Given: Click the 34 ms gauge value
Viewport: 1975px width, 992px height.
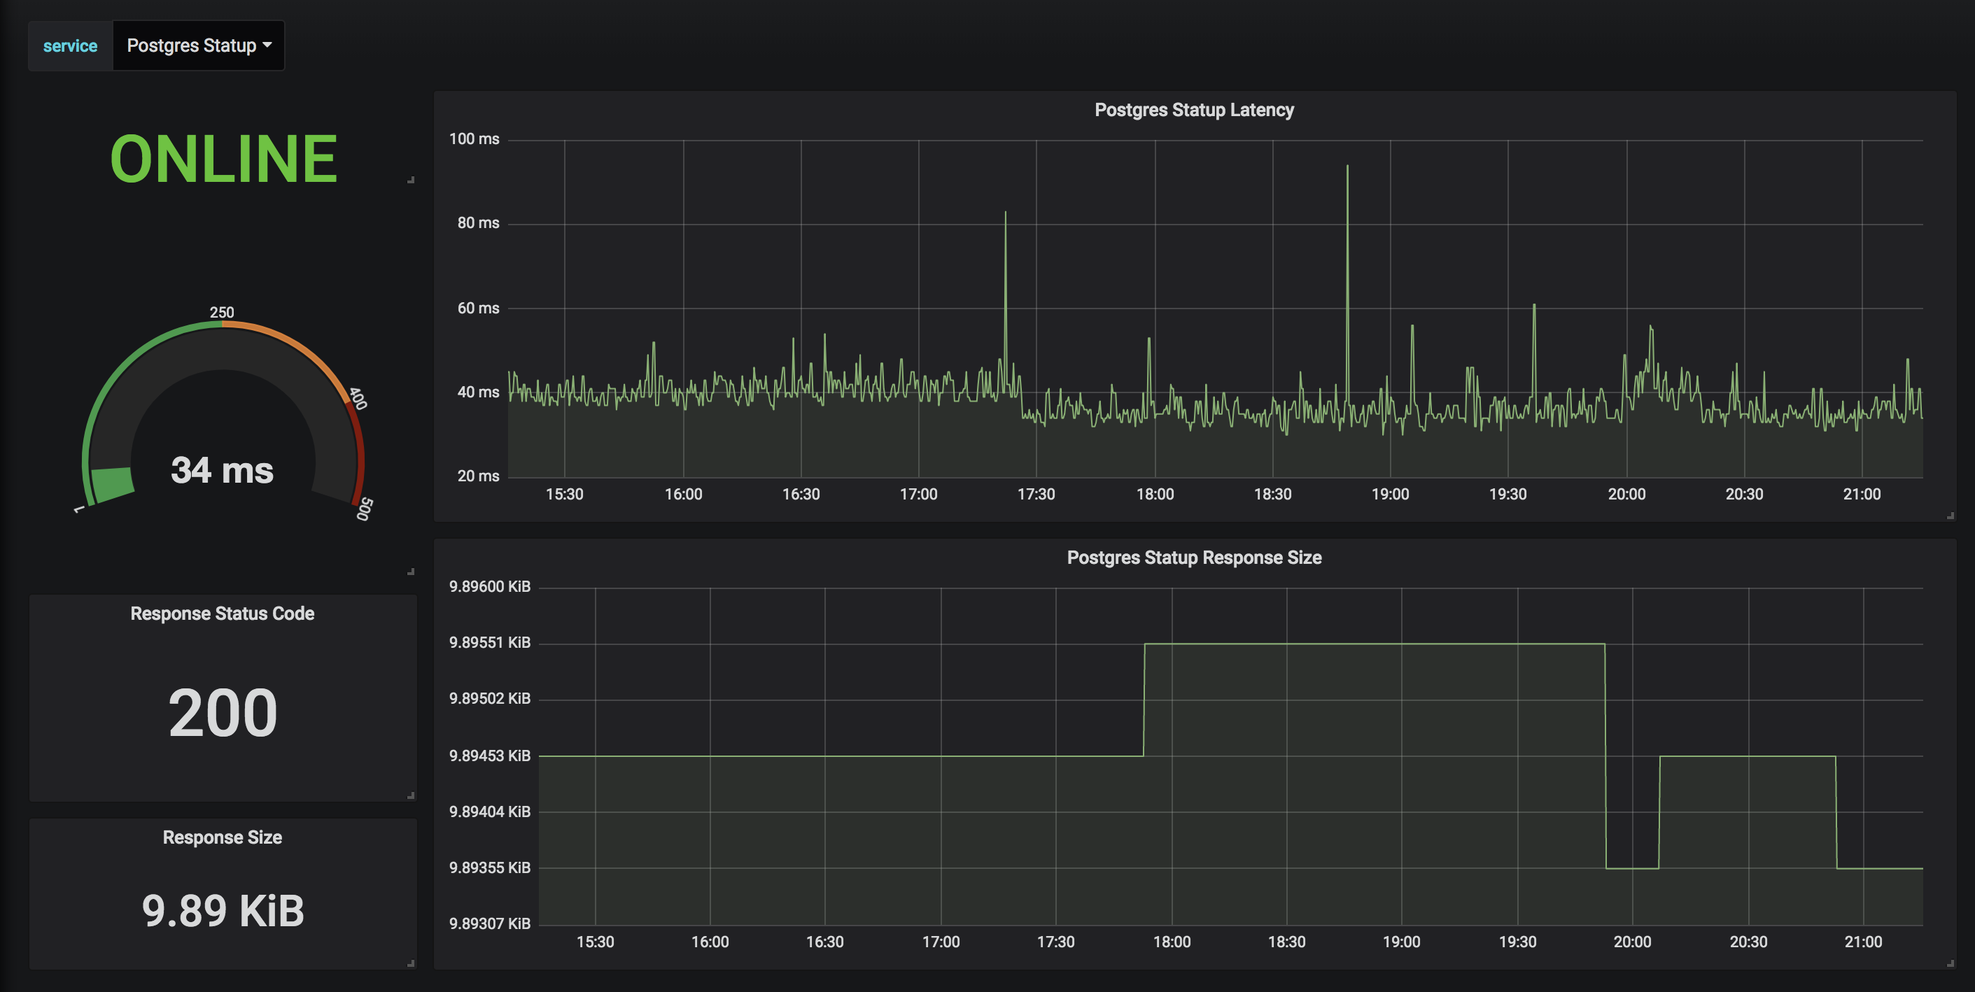Looking at the screenshot, I should tap(222, 470).
